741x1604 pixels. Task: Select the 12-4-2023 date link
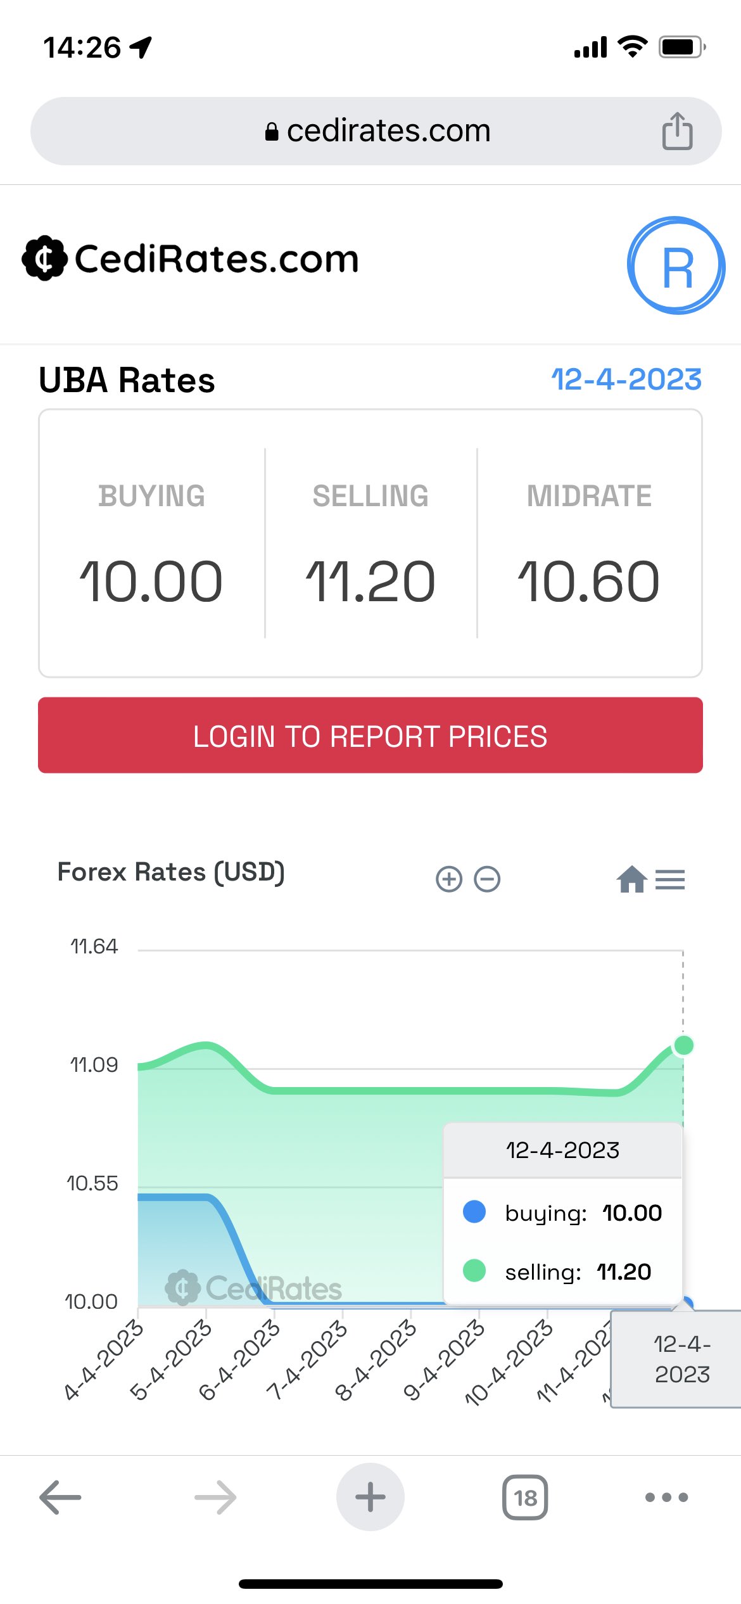[626, 379]
